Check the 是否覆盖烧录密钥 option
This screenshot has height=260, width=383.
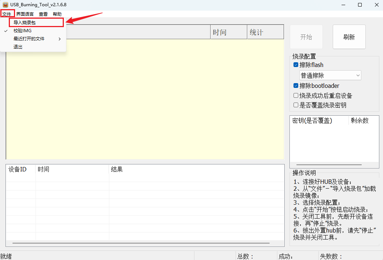point(296,105)
